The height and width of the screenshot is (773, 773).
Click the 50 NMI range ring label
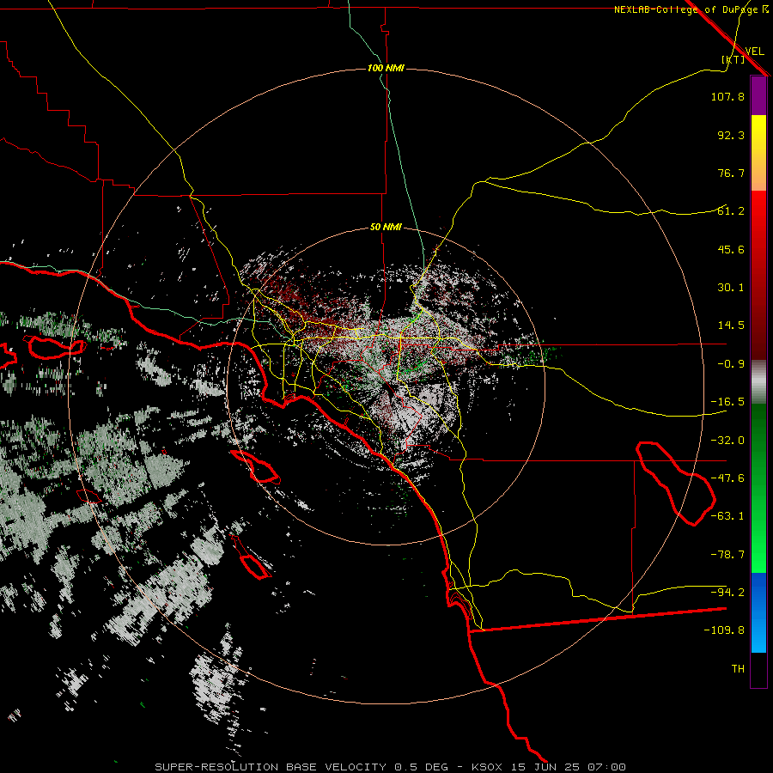point(386,227)
